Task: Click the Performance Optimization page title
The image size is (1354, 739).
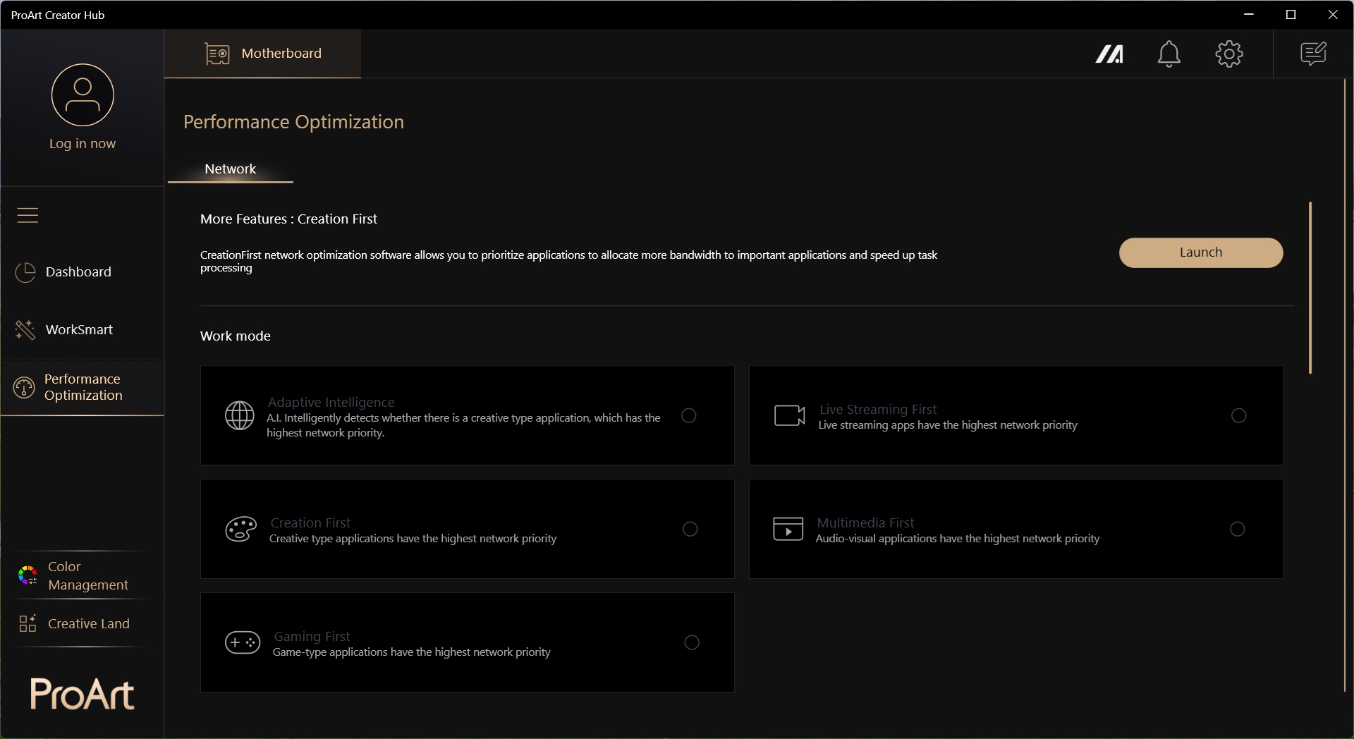Action: 293,122
